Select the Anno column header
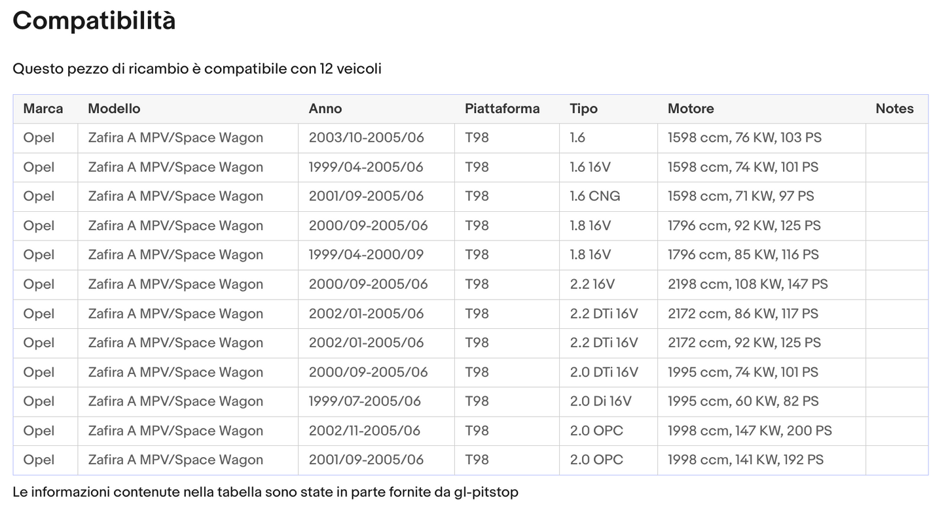This screenshot has height=510, width=946. (x=325, y=109)
